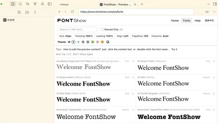Focus the Search in 796 fonts field

pyautogui.click(x=78, y=30)
